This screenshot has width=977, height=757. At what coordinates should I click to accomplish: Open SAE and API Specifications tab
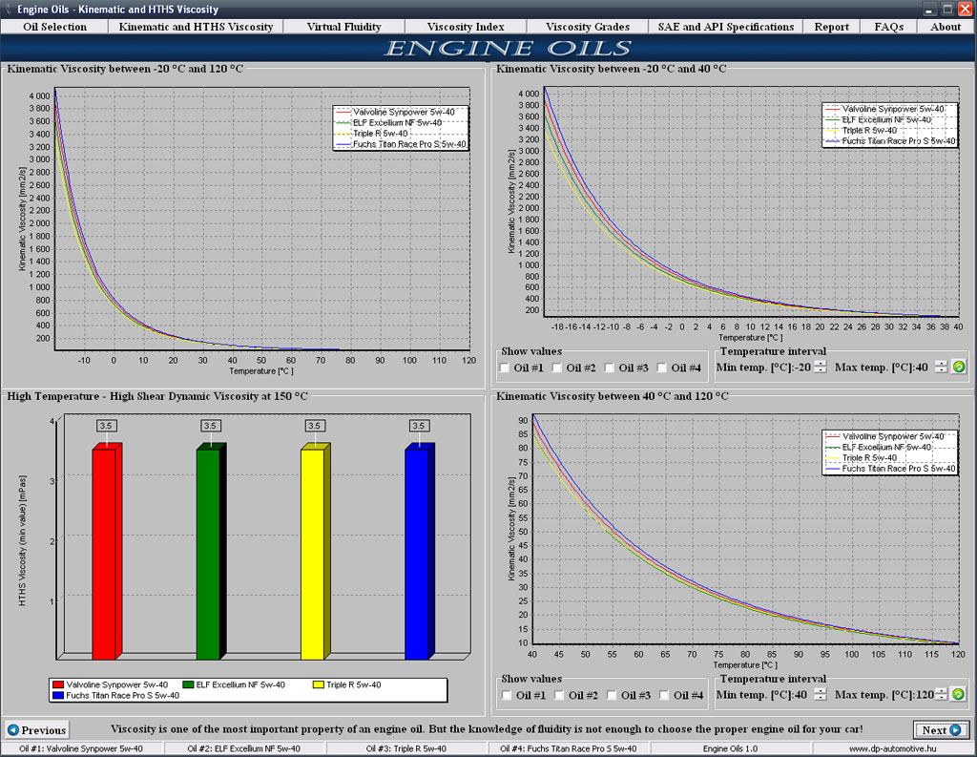[725, 27]
